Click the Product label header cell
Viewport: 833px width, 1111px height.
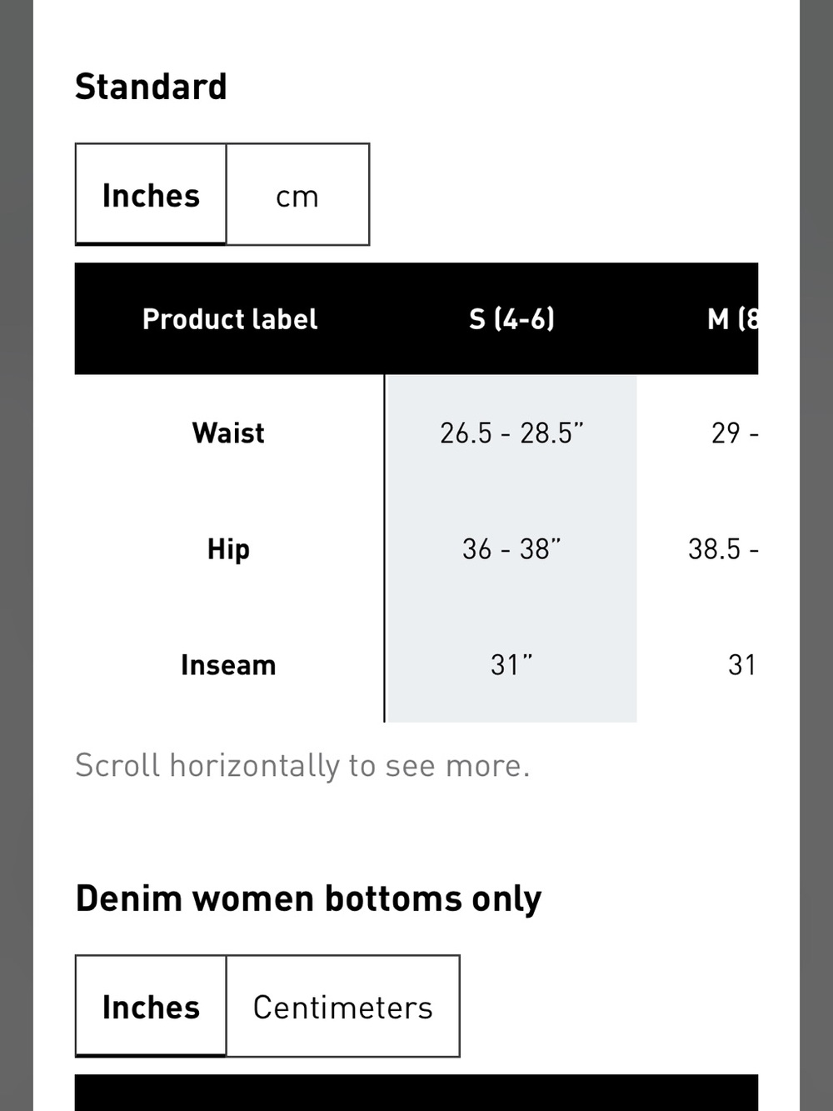pos(230,318)
